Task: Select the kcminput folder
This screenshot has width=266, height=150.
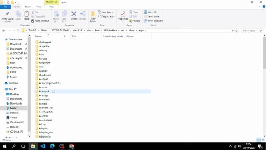Action: [44, 91]
